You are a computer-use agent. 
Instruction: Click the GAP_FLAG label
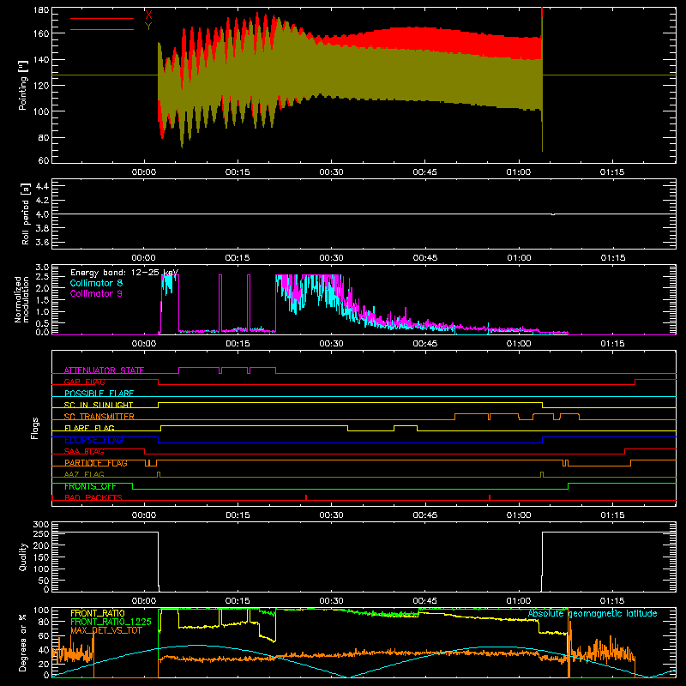click(84, 382)
